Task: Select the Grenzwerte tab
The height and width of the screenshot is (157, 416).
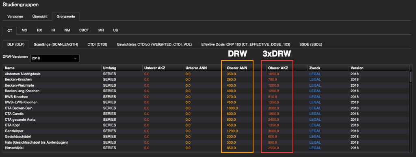Action: pyautogui.click(x=66, y=16)
